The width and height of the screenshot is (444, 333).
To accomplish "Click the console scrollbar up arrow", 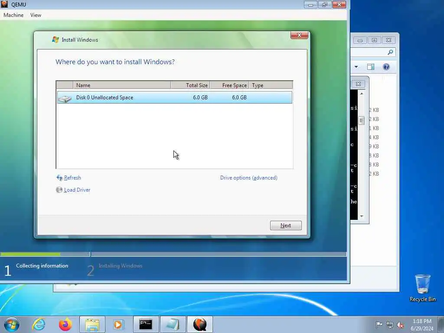I will tap(362, 94).
